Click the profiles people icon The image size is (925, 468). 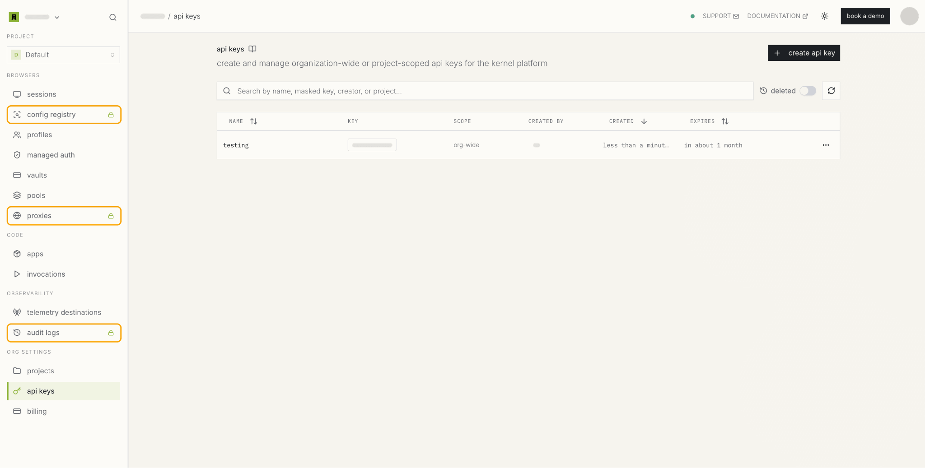17,135
